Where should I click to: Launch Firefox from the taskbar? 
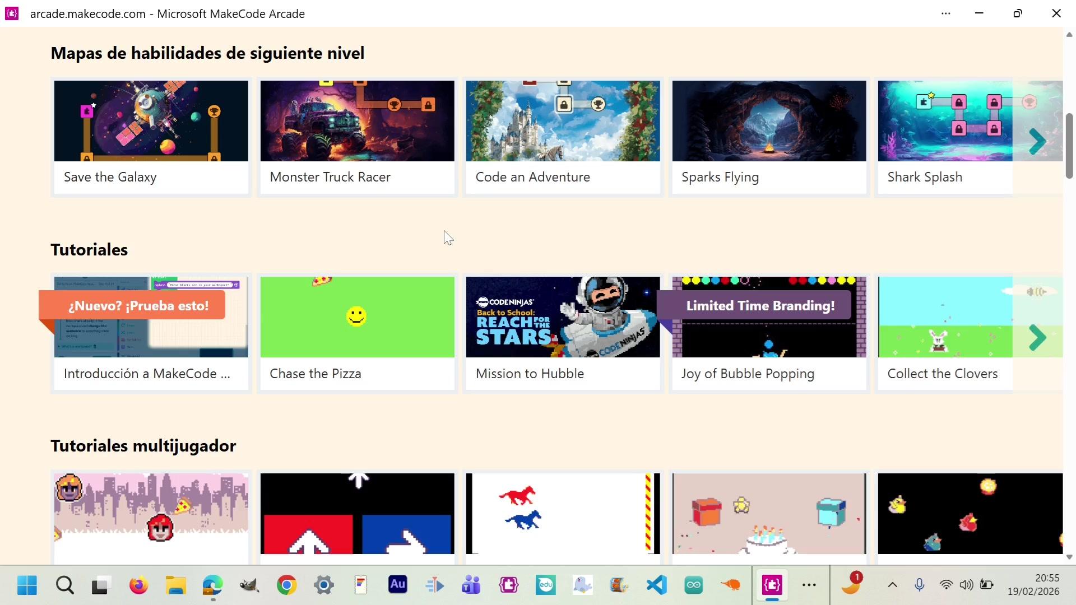point(138,585)
